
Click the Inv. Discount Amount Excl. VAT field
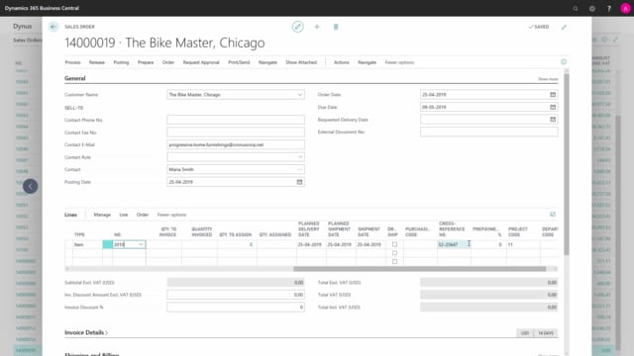pyautogui.click(x=236, y=295)
